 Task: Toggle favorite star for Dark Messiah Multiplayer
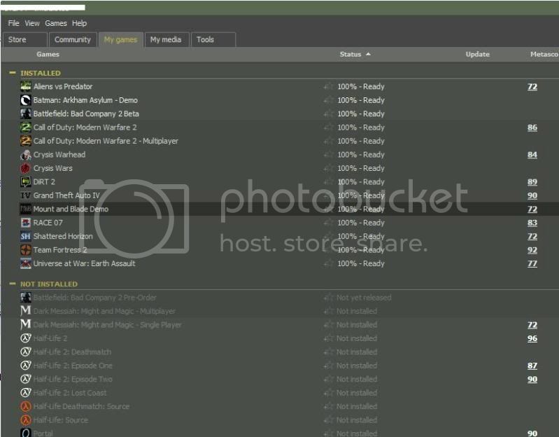coord(328,311)
